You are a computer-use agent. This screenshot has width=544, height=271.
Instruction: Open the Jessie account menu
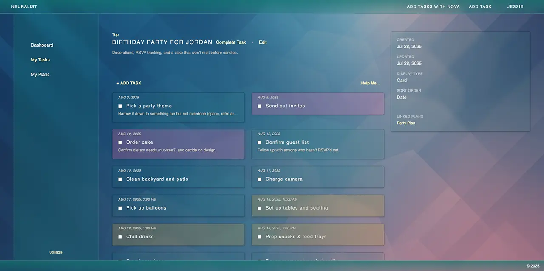(x=515, y=6)
